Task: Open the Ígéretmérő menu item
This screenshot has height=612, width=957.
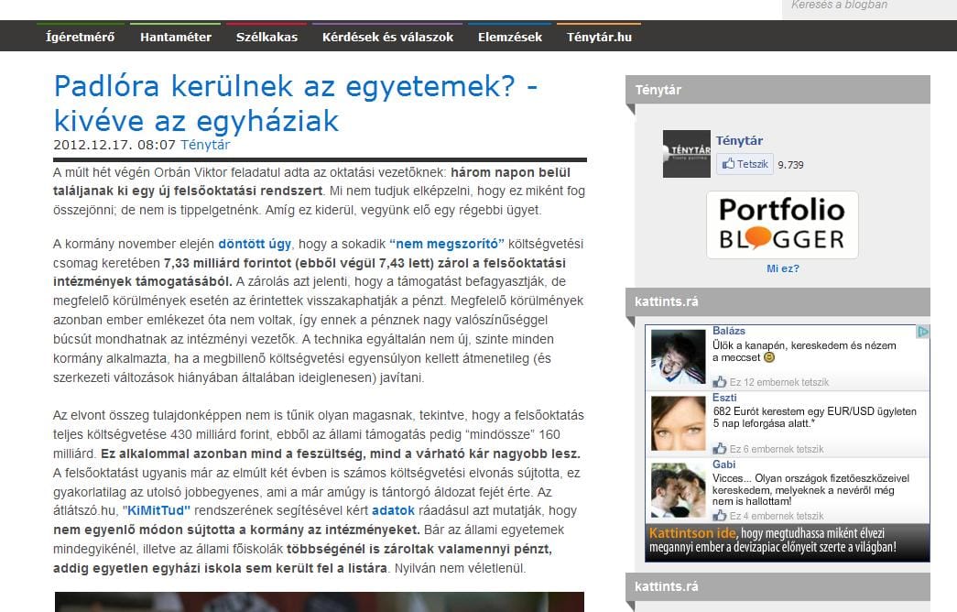Action: click(x=80, y=38)
